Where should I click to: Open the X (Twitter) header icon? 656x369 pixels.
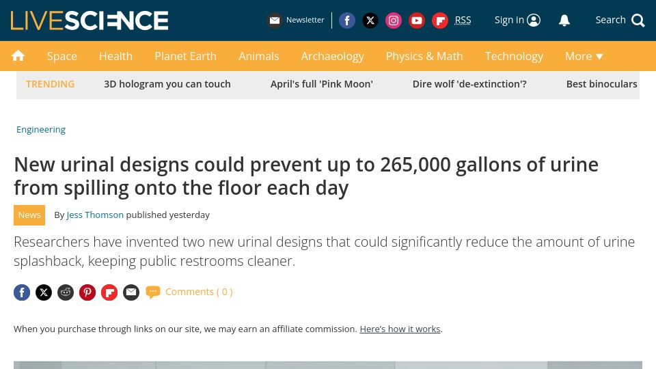370,20
